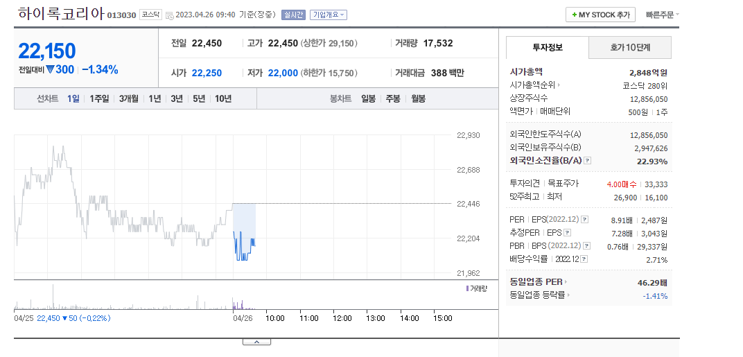Click the 전일 value 22,450
Screen dimensions: 743x357
click(207, 44)
